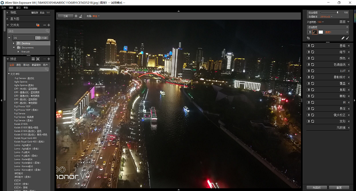Click 添加图层 to add a layer

312,27
